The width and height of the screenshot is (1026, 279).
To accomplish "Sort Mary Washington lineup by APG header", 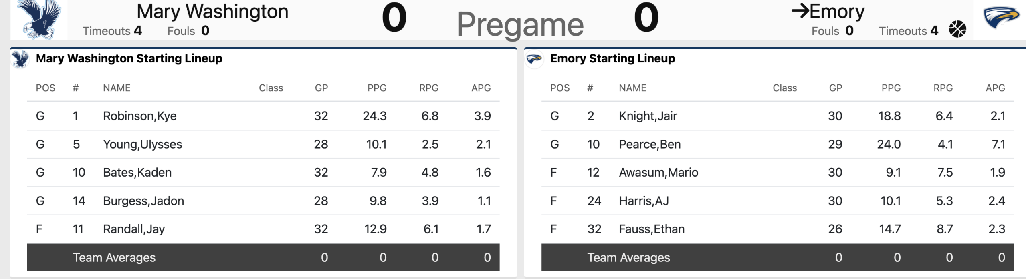I will tap(481, 88).
